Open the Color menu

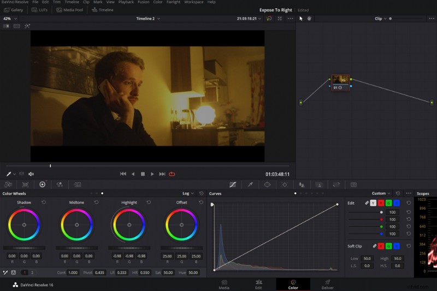pyautogui.click(x=158, y=2)
